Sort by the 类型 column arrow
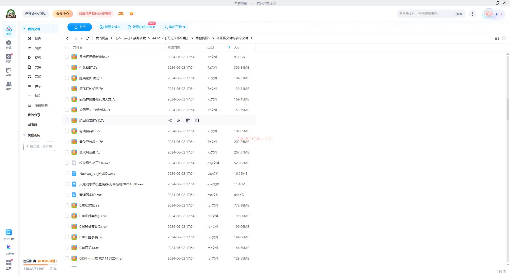This screenshot has width=510, height=276. [229, 47]
